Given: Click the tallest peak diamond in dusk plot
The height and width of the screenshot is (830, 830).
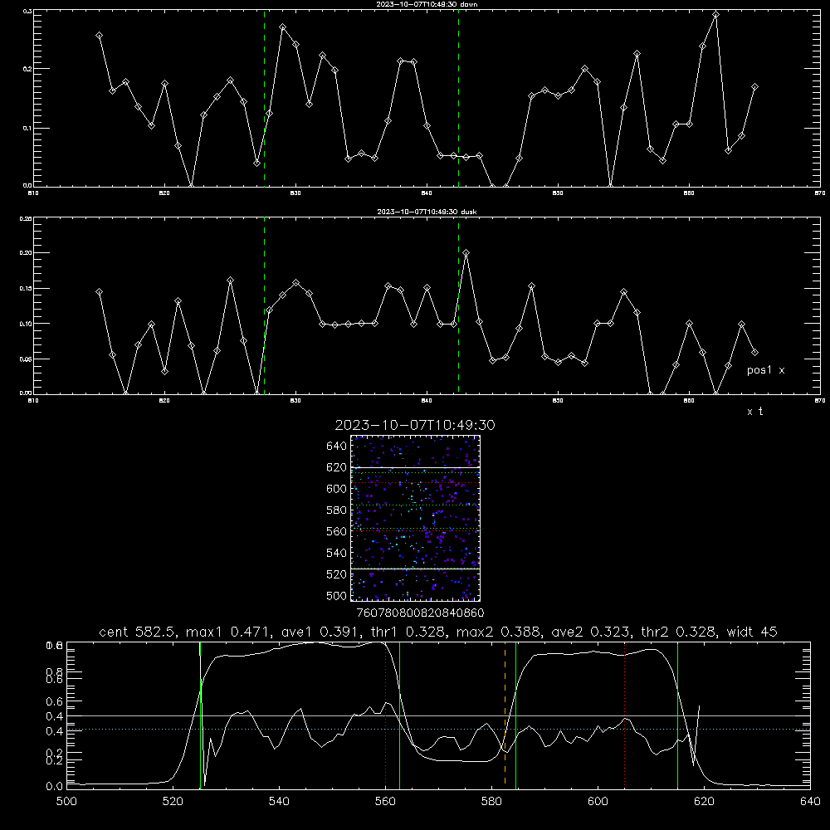Looking at the screenshot, I should click(466, 252).
